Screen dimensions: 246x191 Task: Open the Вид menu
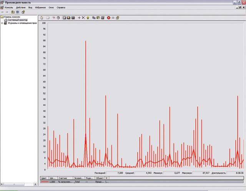tap(30, 8)
